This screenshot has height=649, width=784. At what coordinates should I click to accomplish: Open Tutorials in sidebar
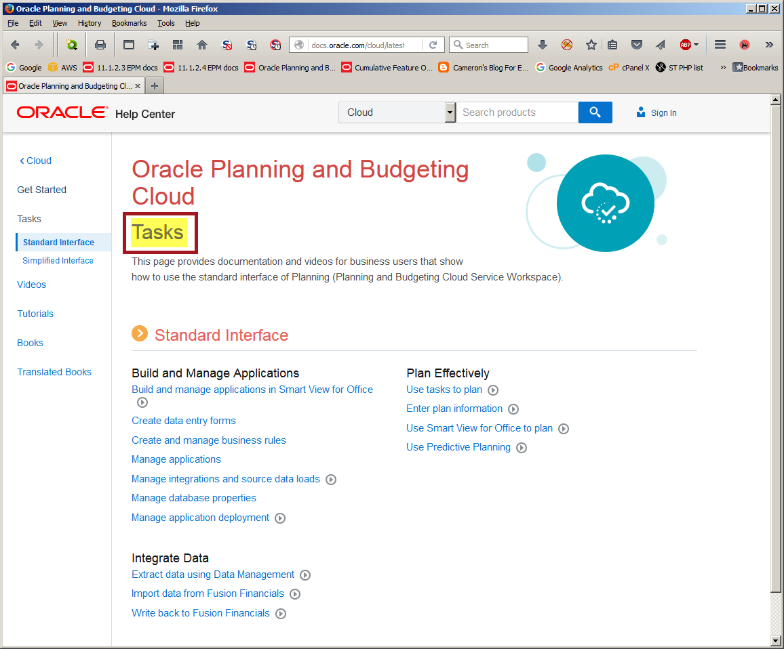(x=35, y=314)
